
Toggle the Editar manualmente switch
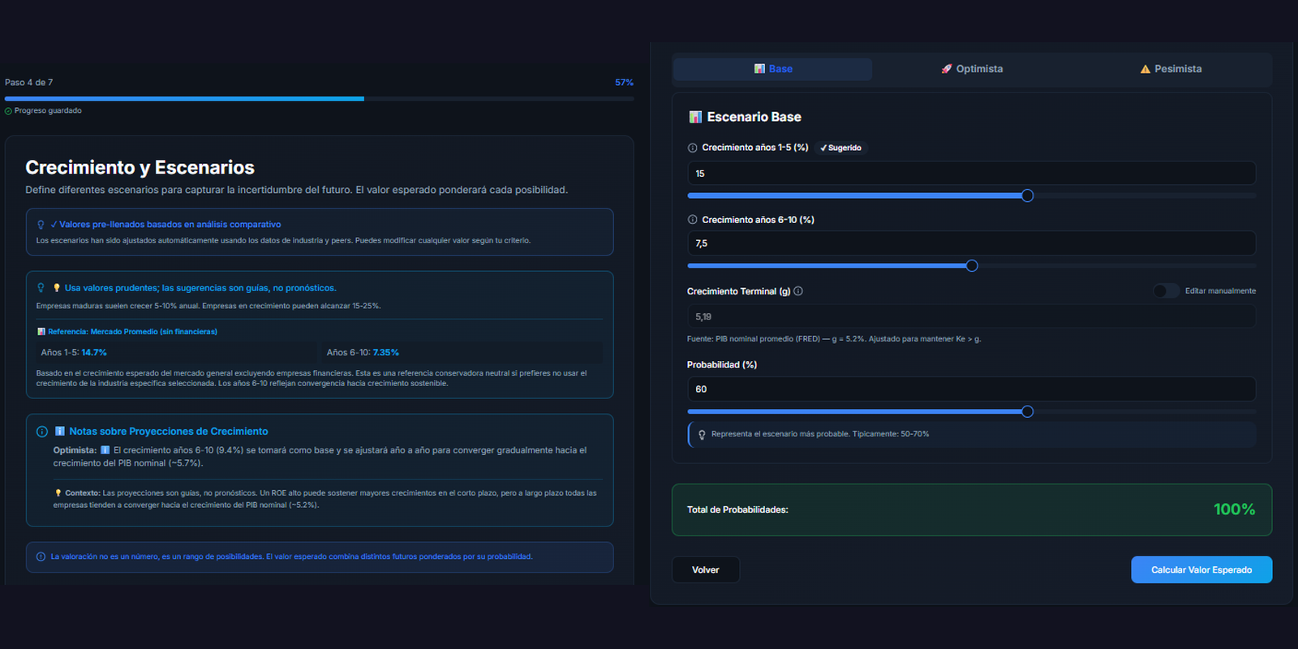pos(1166,291)
